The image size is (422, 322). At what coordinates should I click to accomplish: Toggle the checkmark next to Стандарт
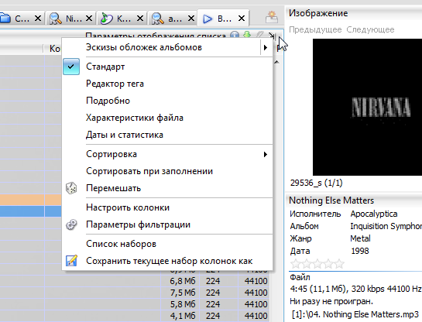71,67
